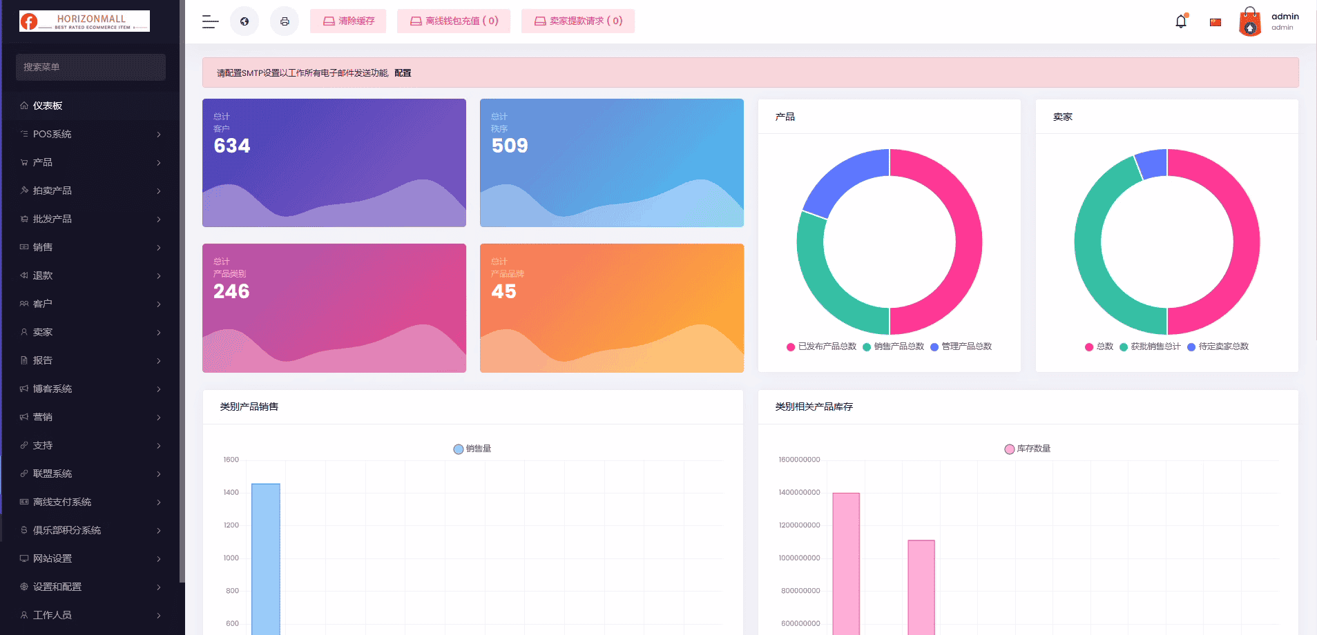Click the 卖家提款请求 (0) button
The width and height of the screenshot is (1317, 635).
point(578,21)
